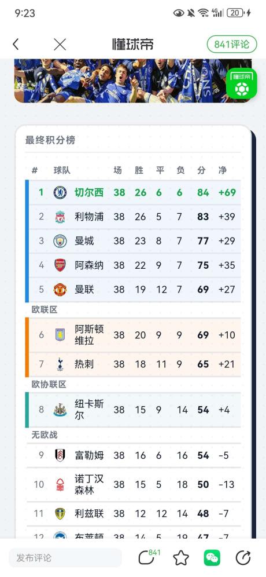
Task: Favorite the article with the star icon
Action: click(x=181, y=558)
